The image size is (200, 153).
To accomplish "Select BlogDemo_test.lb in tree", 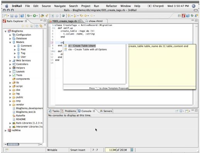I will coord(26,112).
